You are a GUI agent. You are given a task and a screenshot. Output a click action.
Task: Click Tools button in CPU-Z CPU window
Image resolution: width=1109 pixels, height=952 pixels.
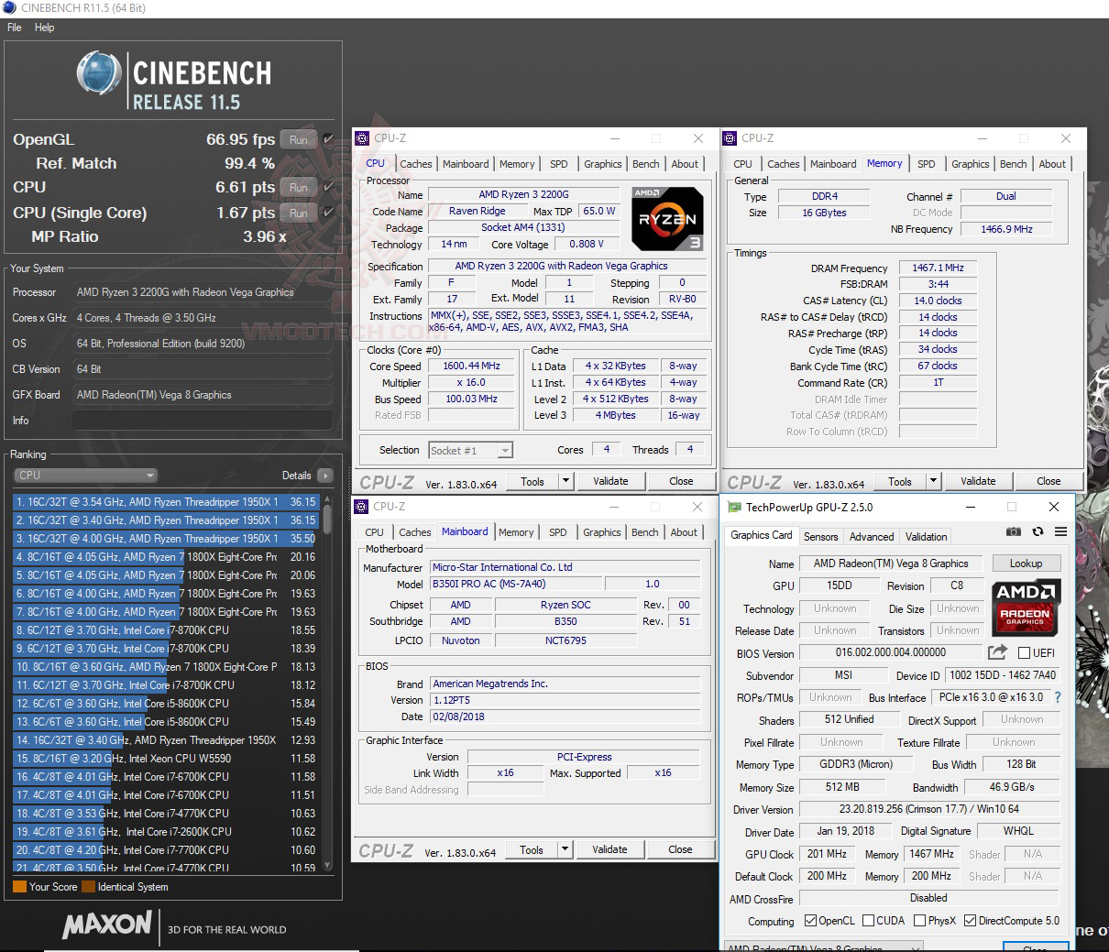[x=533, y=481]
